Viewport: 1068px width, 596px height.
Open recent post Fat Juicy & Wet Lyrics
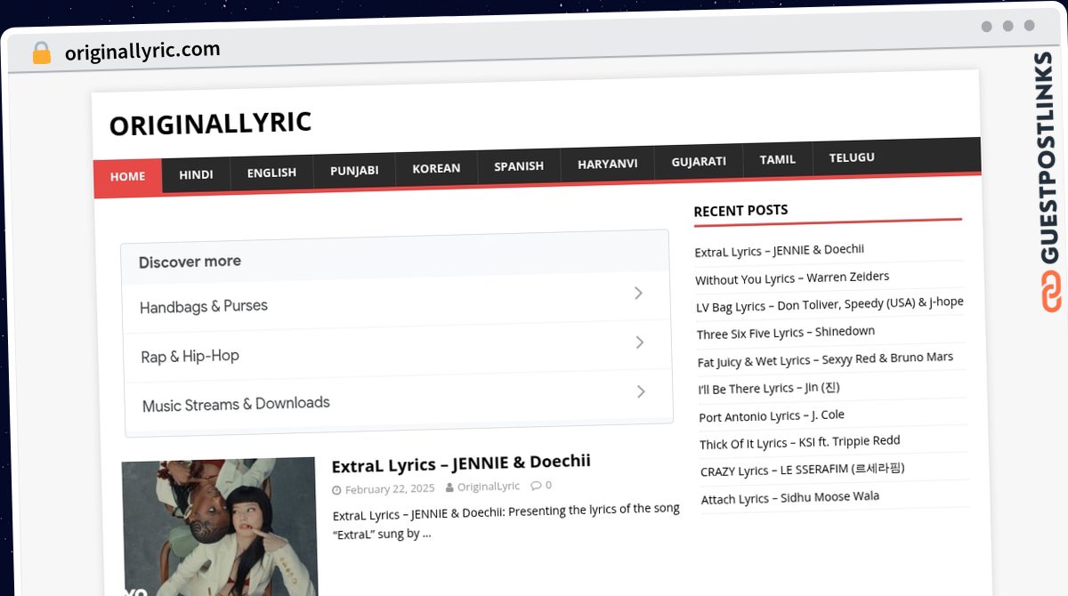(825, 358)
